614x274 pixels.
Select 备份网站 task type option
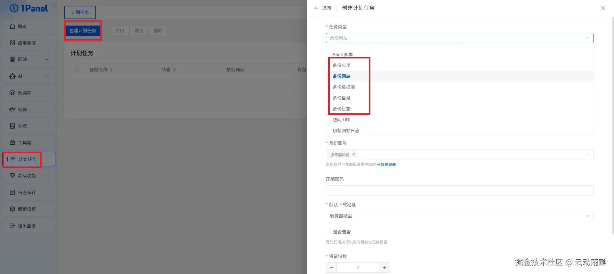tap(460, 76)
